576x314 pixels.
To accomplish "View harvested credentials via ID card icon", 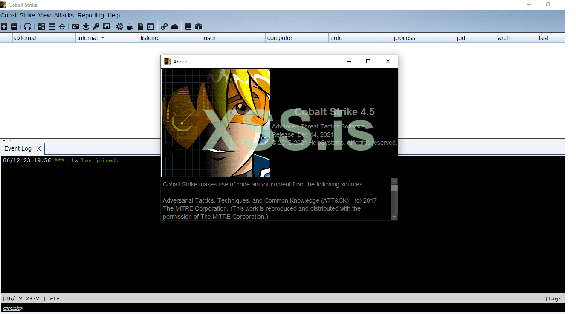I will pos(75,26).
